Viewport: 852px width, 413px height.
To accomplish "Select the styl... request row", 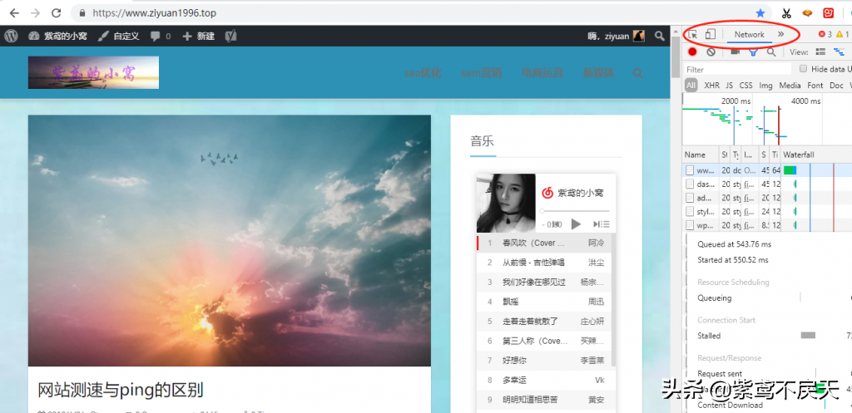I will pos(766,211).
